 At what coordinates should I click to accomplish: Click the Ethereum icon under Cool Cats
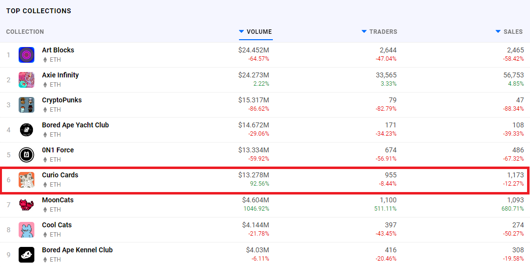tap(45, 235)
